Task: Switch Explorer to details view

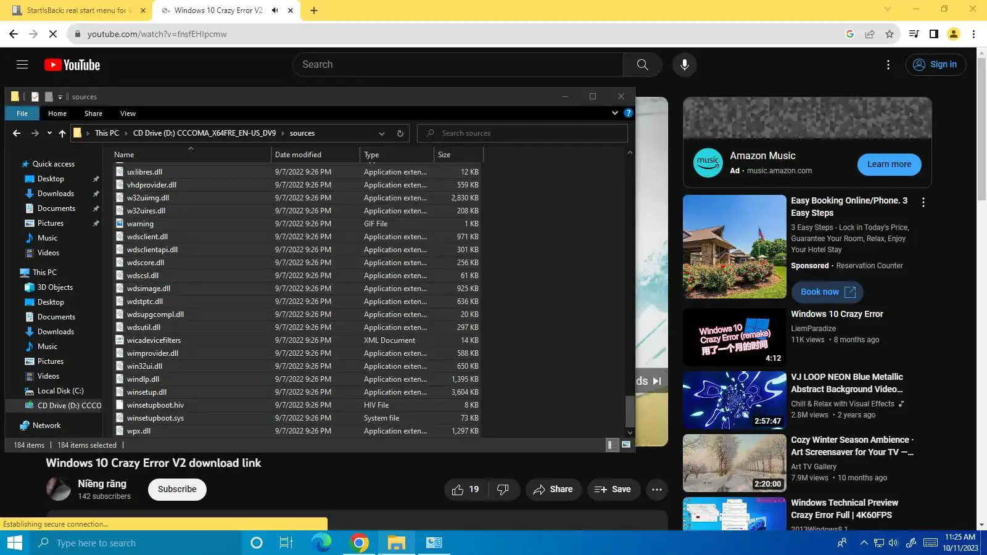Action: (611, 445)
